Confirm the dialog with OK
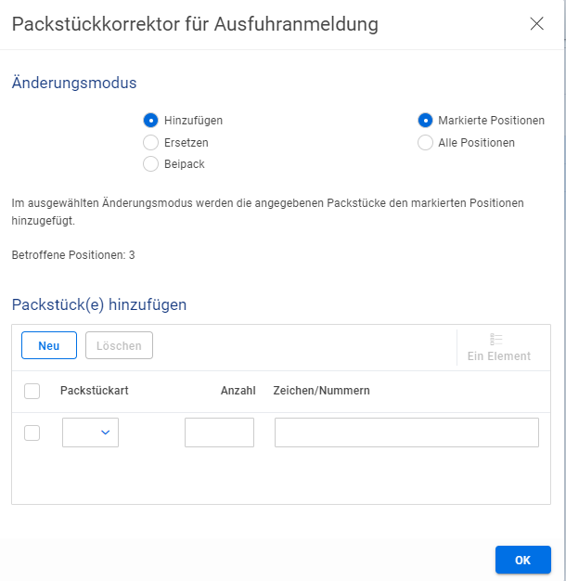 pos(522,560)
